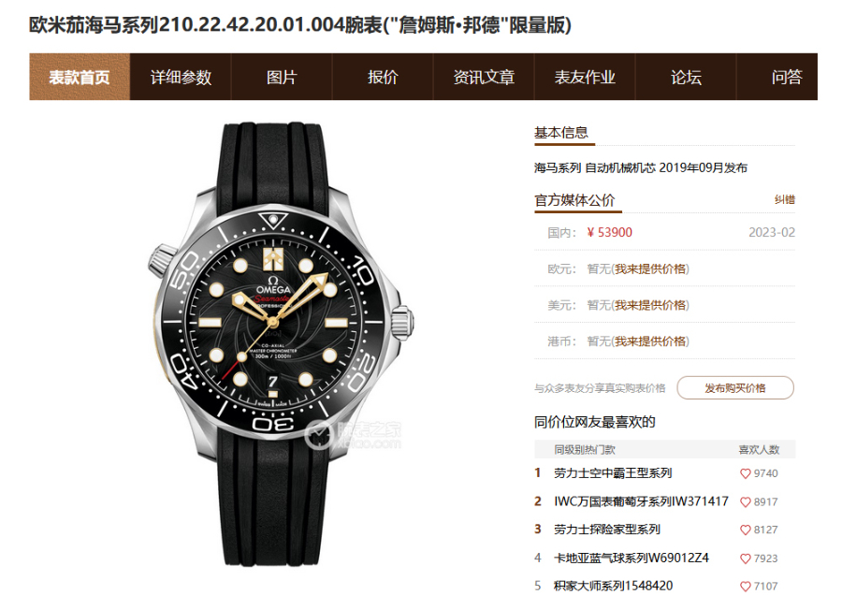Viewport: 842px width, 595px height.
Task: Click heart icon beside 劳力士空中霸王型系列
Action: click(x=745, y=473)
